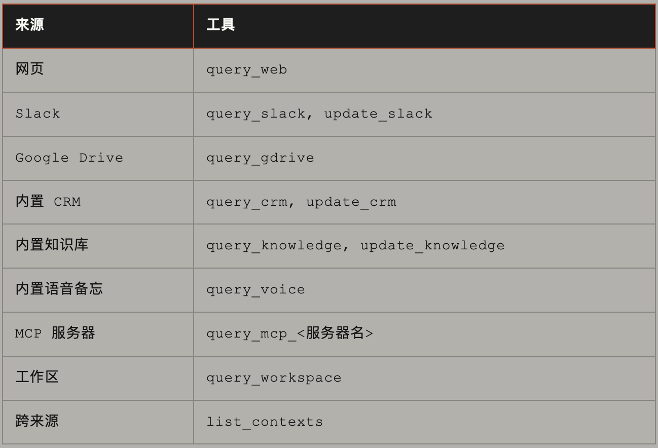This screenshot has width=658, height=448.
Task: Click the query_gdrive tool text
Action: click(x=260, y=158)
